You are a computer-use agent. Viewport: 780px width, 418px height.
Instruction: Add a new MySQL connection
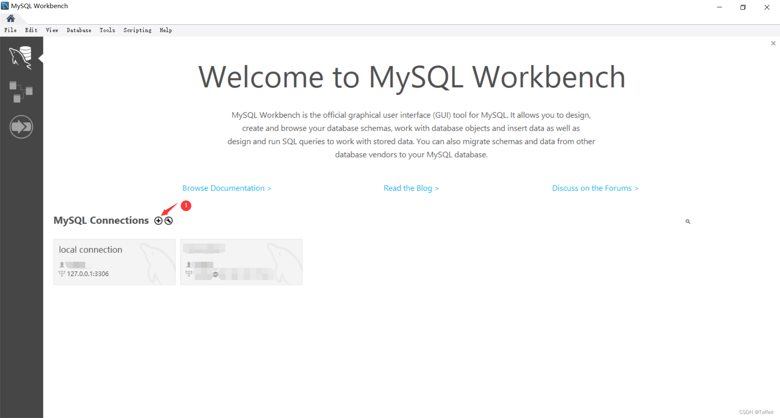[158, 220]
